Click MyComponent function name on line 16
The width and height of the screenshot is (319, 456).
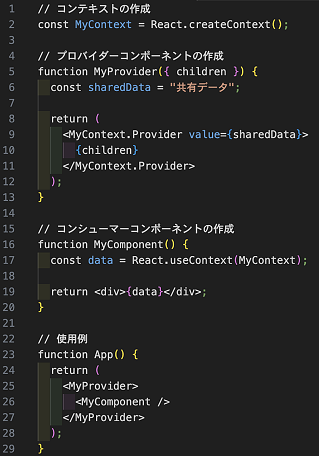(128, 244)
